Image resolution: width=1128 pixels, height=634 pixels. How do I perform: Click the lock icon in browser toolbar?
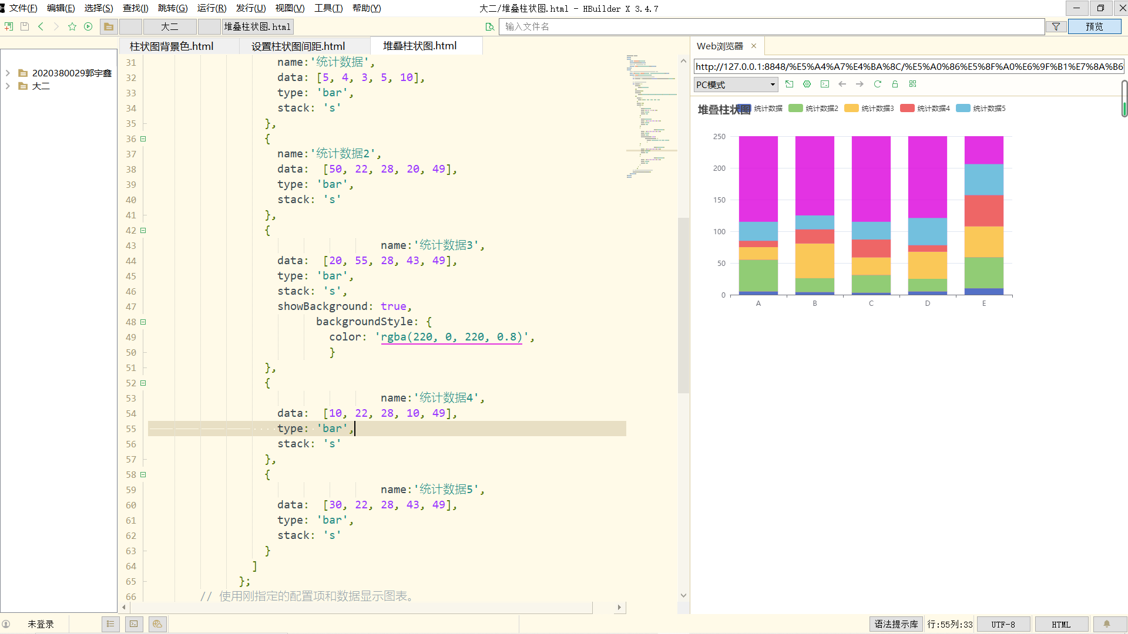click(895, 84)
